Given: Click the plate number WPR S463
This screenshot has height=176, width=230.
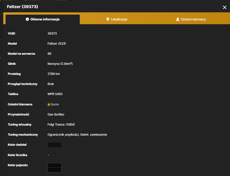Looking at the screenshot, I should [x=55, y=94].
